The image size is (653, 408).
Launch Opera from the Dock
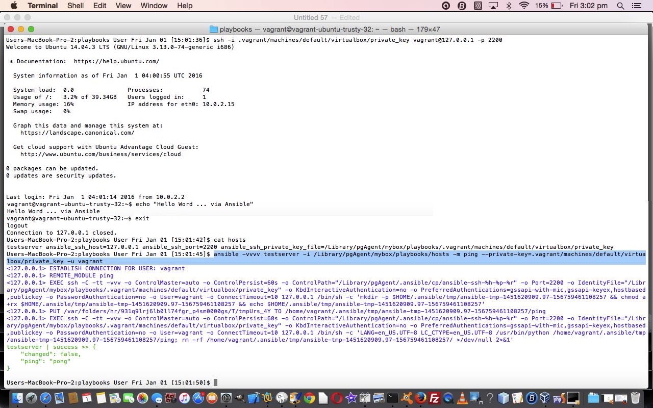pyautogui.click(x=337, y=398)
